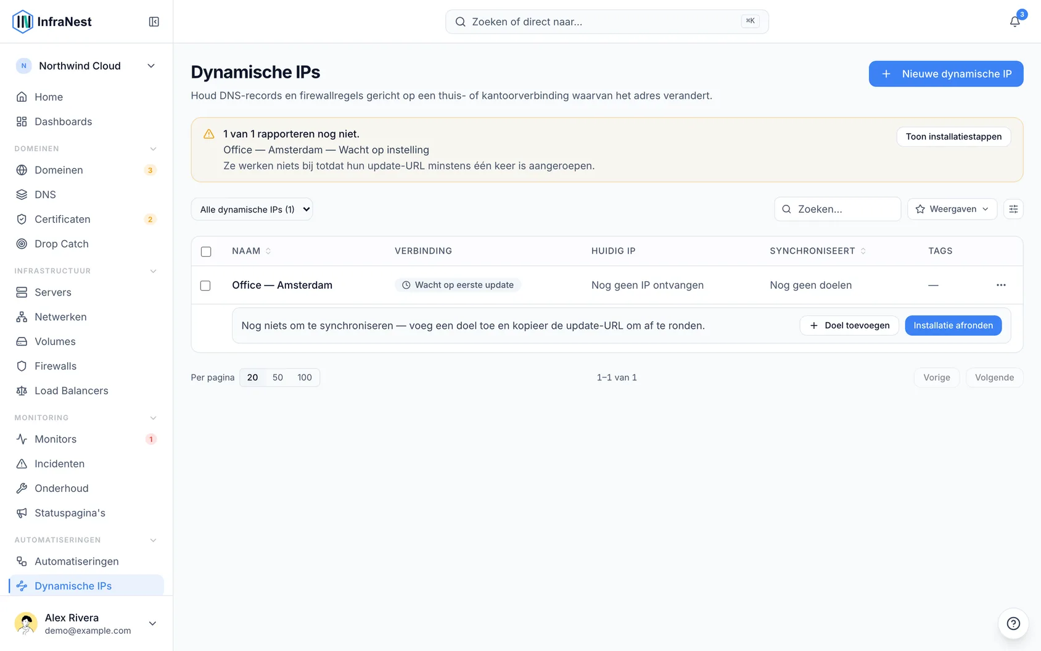Tick the Office — Amsterdam row checkbox
1041x651 pixels.
[205, 285]
